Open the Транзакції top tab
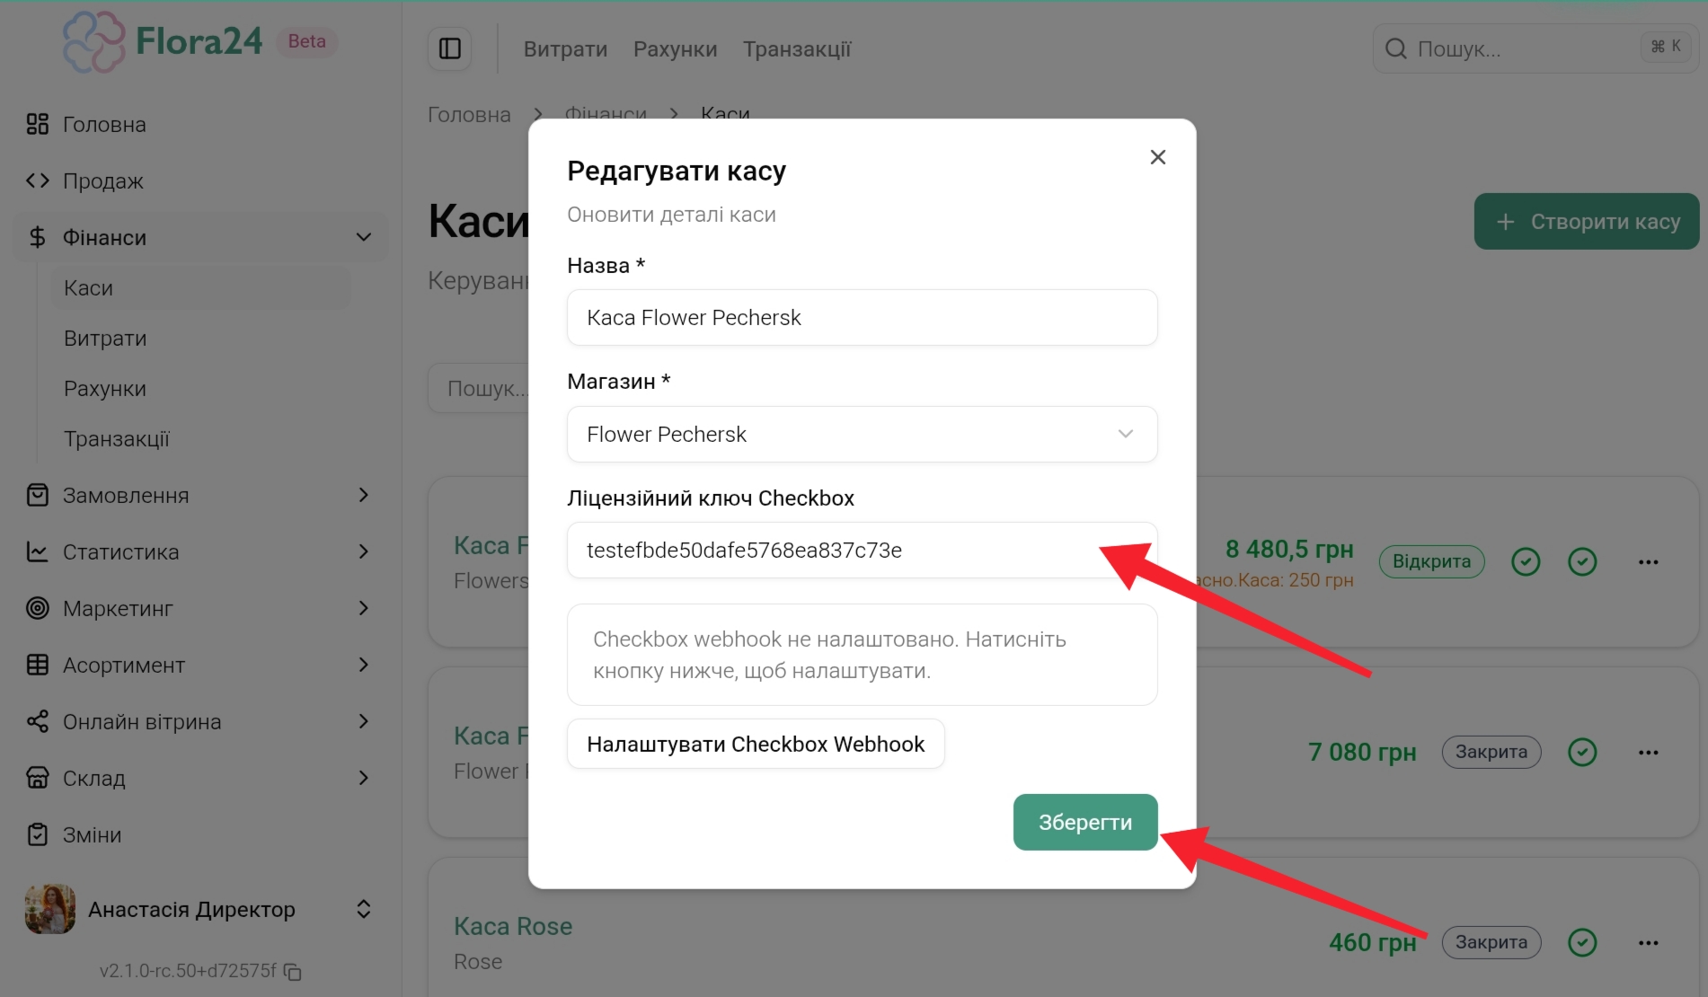Image resolution: width=1708 pixels, height=997 pixels. tap(796, 49)
